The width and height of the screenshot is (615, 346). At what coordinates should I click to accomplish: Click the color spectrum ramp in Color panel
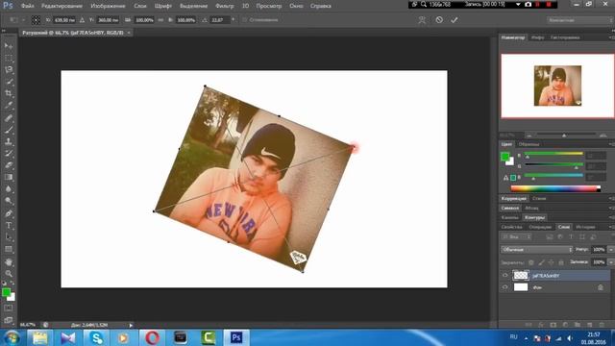555,188
